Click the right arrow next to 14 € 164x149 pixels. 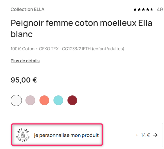pyautogui.click(x=155, y=135)
